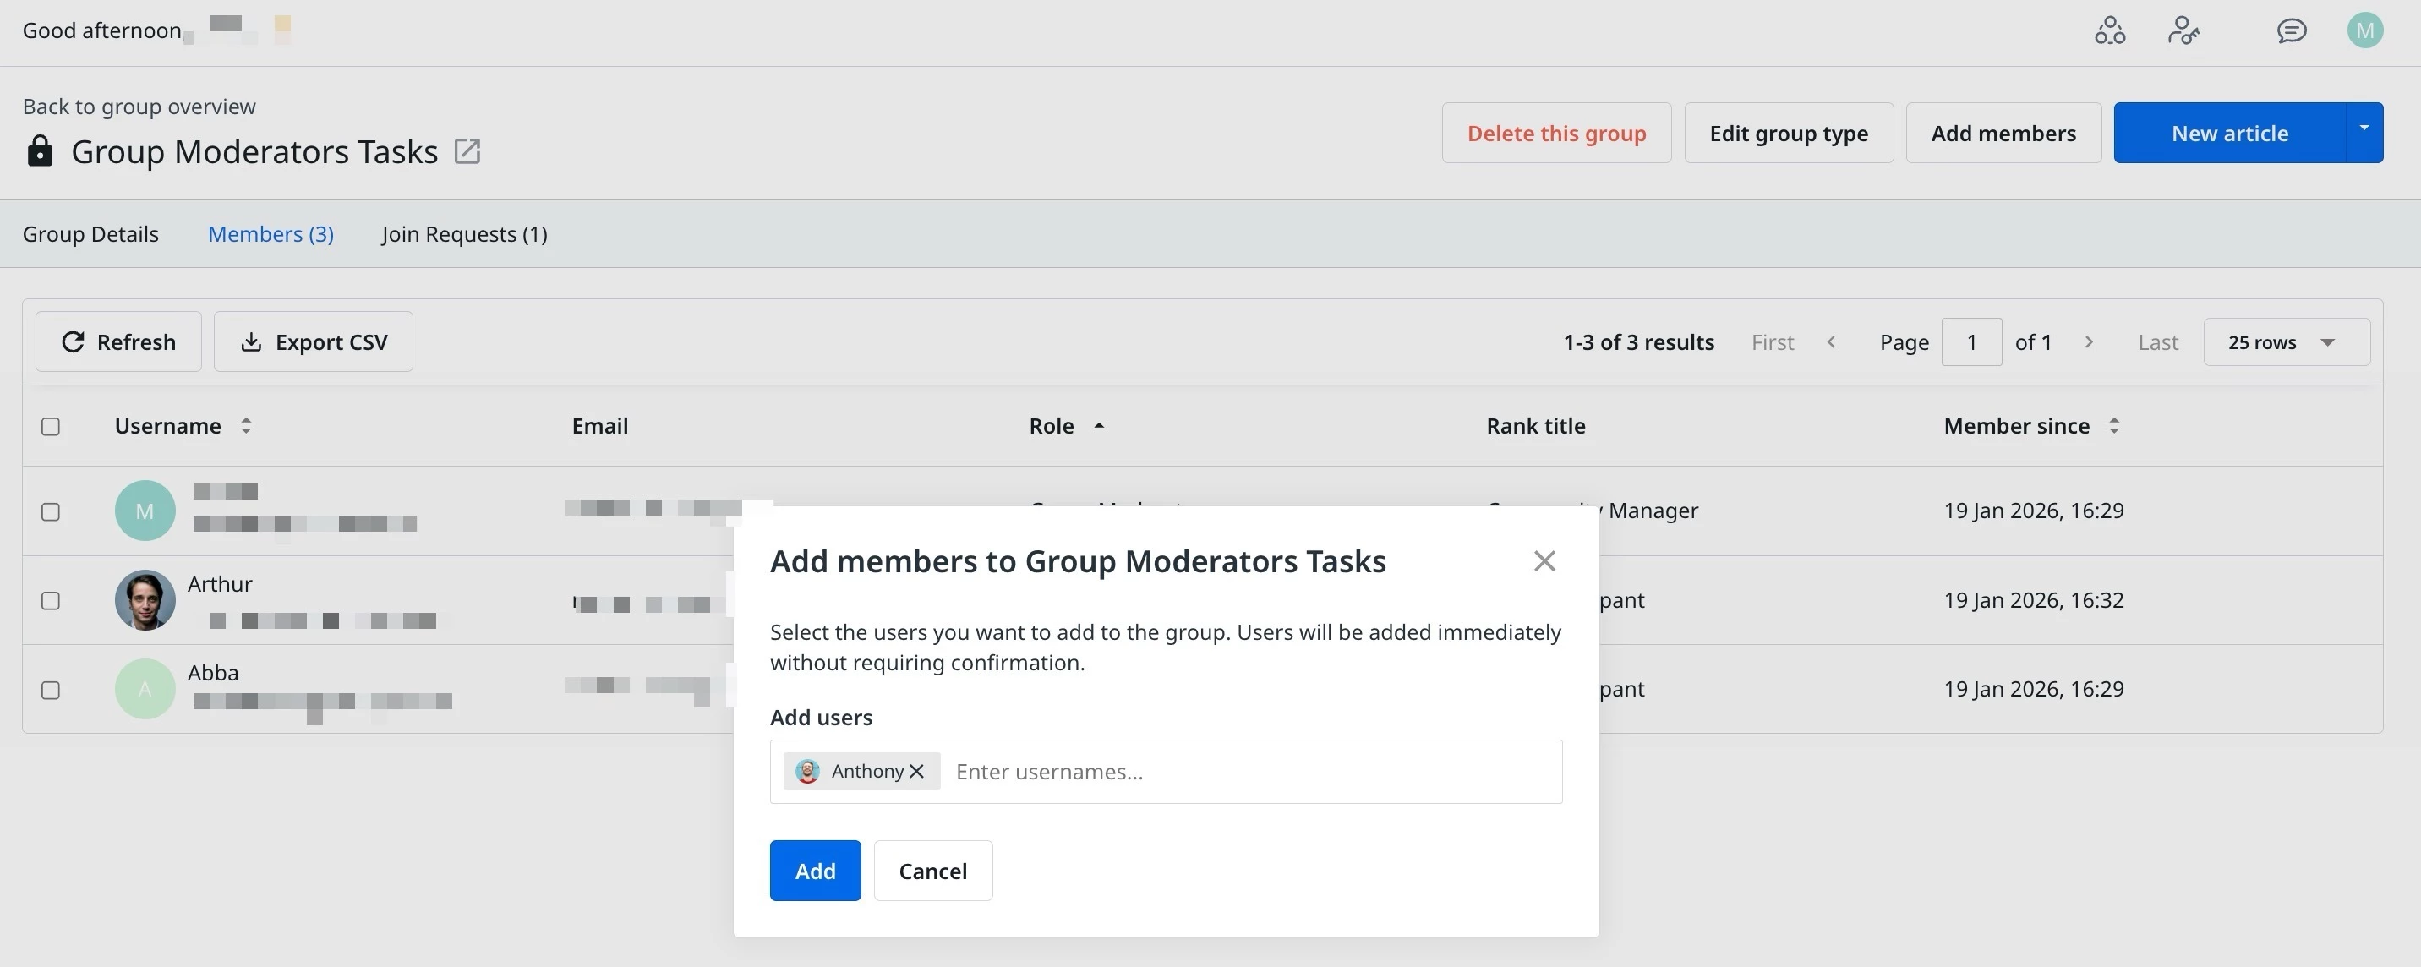
Task: Select Abba's row checkbox
Action: pyautogui.click(x=51, y=690)
